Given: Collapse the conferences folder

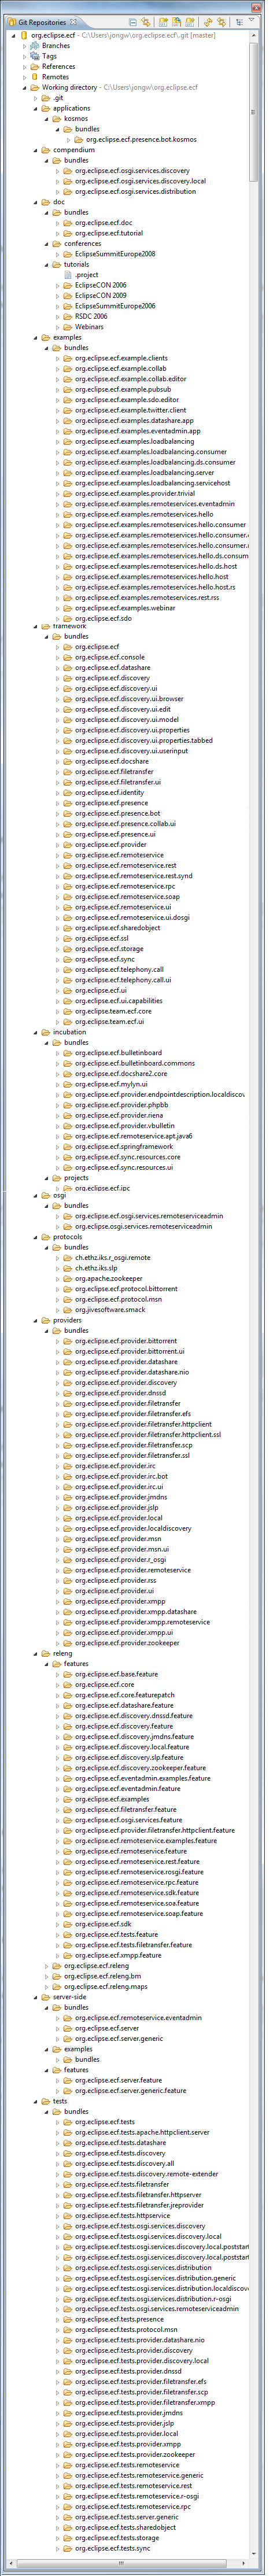Looking at the screenshot, I should tap(46, 243).
